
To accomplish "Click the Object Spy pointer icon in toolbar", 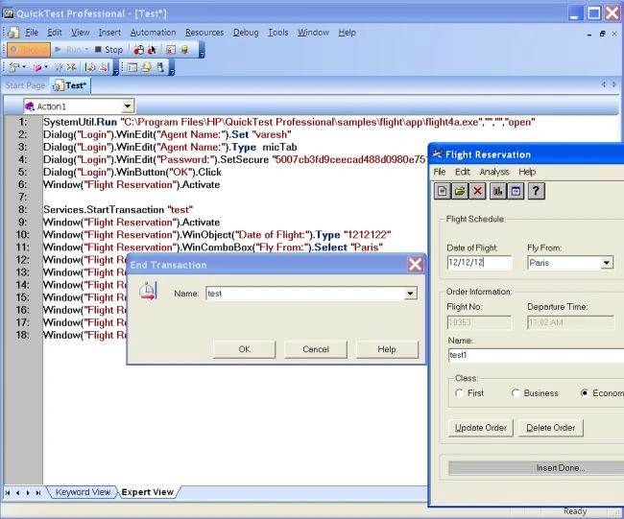I will pyautogui.click(x=152, y=50).
